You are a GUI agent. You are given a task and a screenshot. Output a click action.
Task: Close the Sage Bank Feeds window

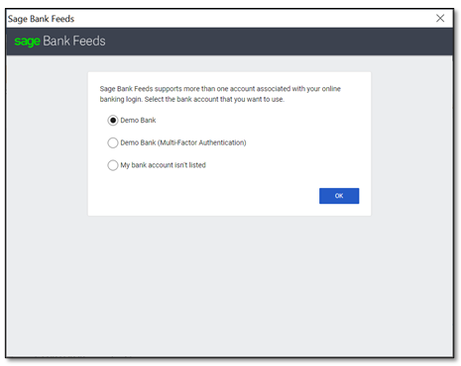click(440, 18)
